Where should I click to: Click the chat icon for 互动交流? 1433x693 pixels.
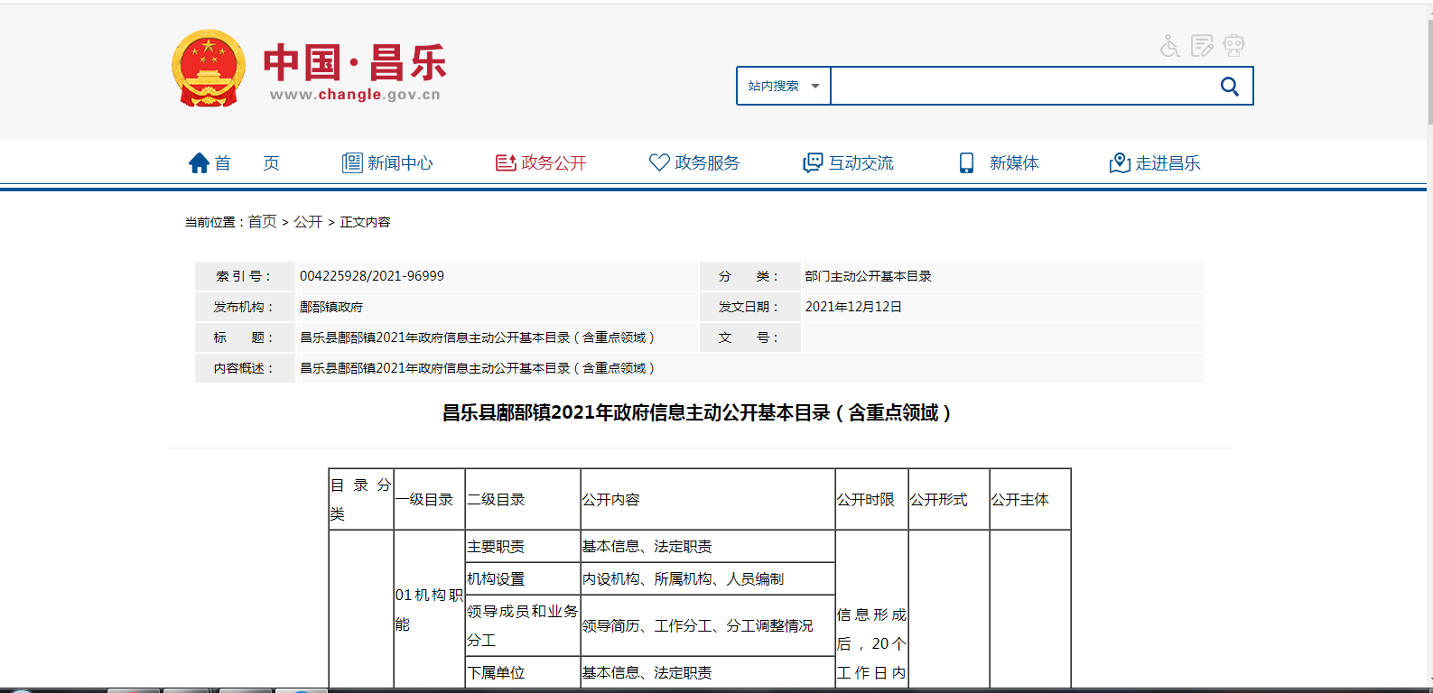click(x=813, y=163)
